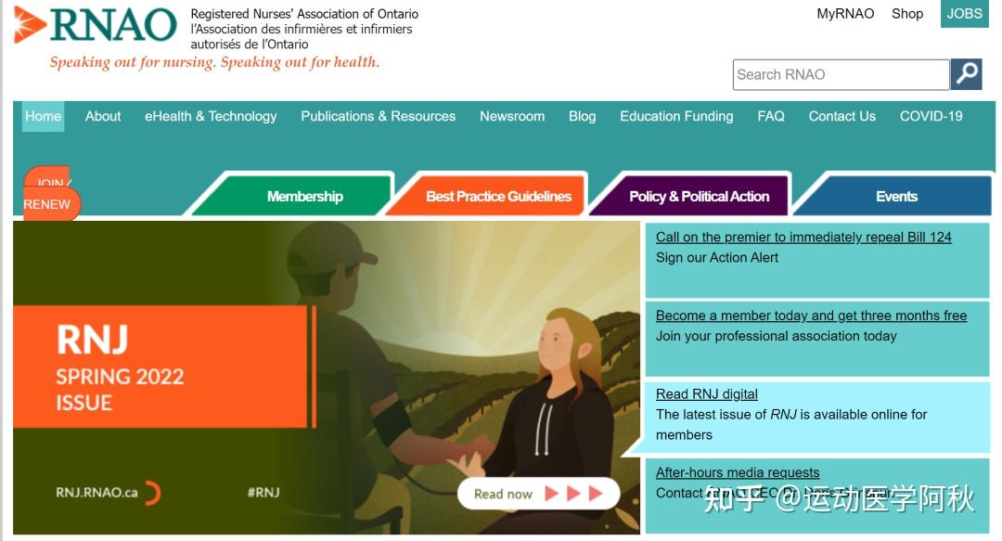Open After-hours media requests link

[738, 472]
